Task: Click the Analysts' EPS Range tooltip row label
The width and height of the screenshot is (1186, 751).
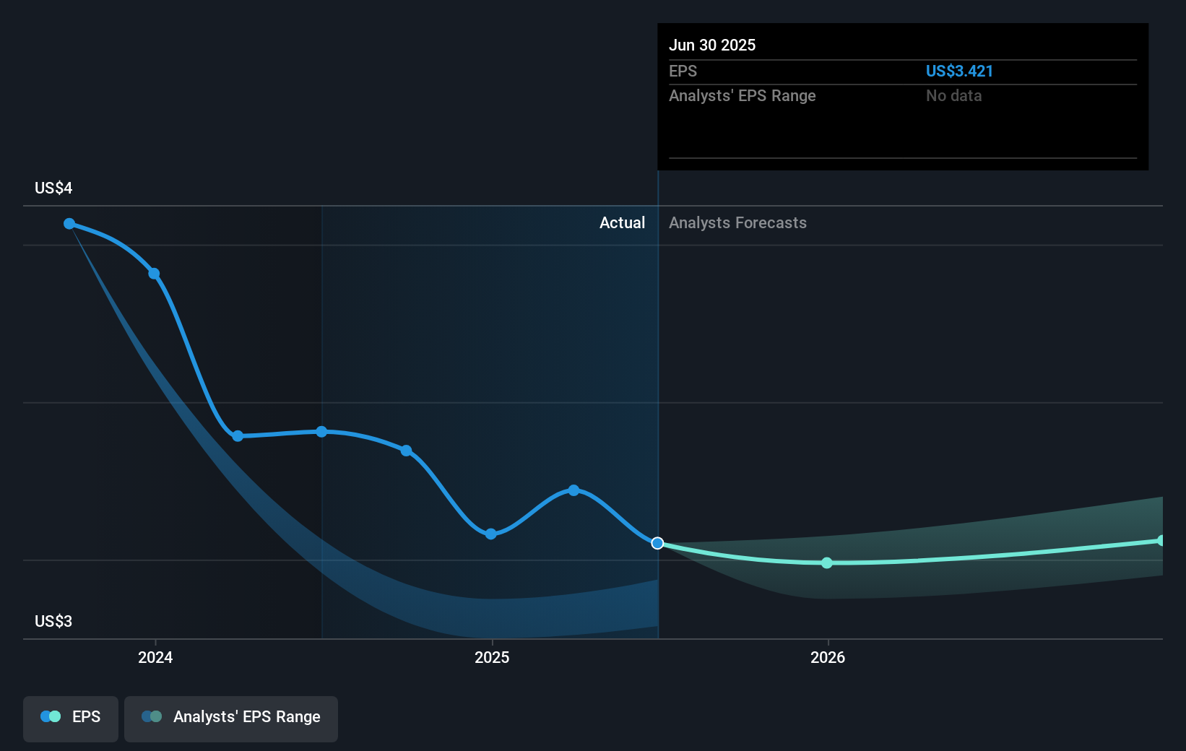Action: coord(742,96)
